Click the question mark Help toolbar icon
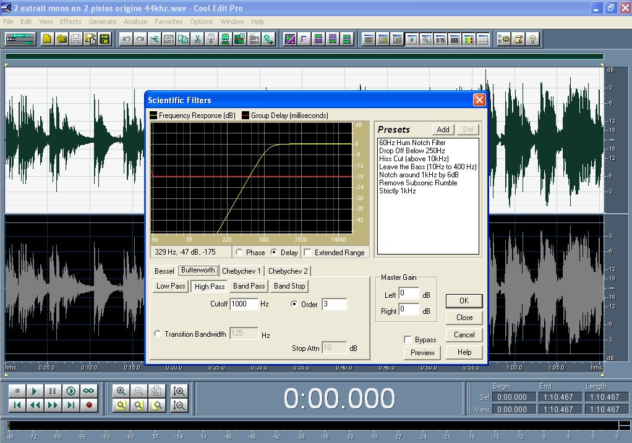Image resolution: width=632 pixels, height=443 pixels. pos(532,39)
